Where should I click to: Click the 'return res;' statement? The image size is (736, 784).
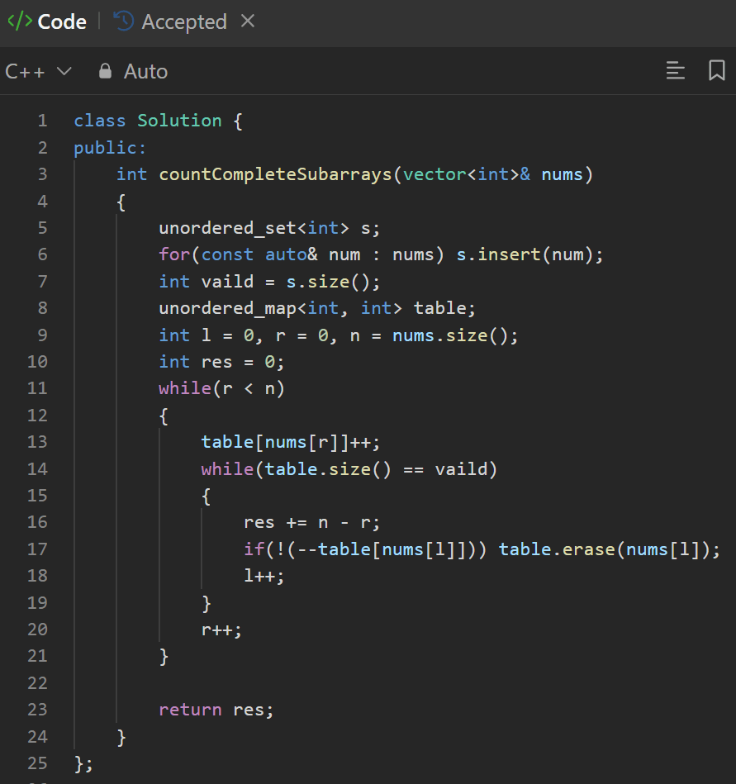(x=215, y=710)
